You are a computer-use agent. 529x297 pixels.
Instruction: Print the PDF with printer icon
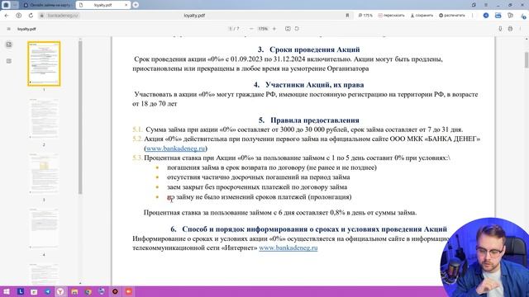[510, 29]
